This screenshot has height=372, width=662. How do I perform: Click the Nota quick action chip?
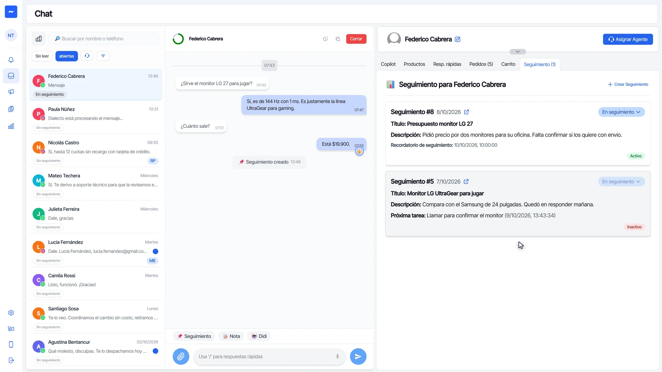point(231,336)
